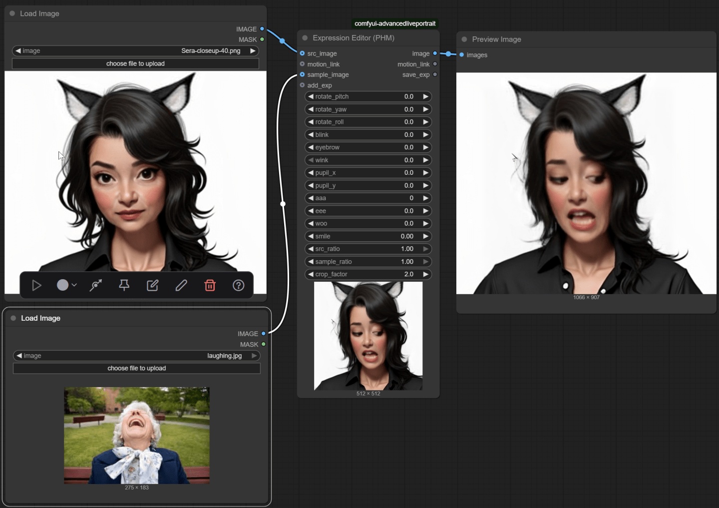This screenshot has height=508, width=719.
Task: Select the bypass arrow icon on node toolbar
Action: [x=95, y=285]
